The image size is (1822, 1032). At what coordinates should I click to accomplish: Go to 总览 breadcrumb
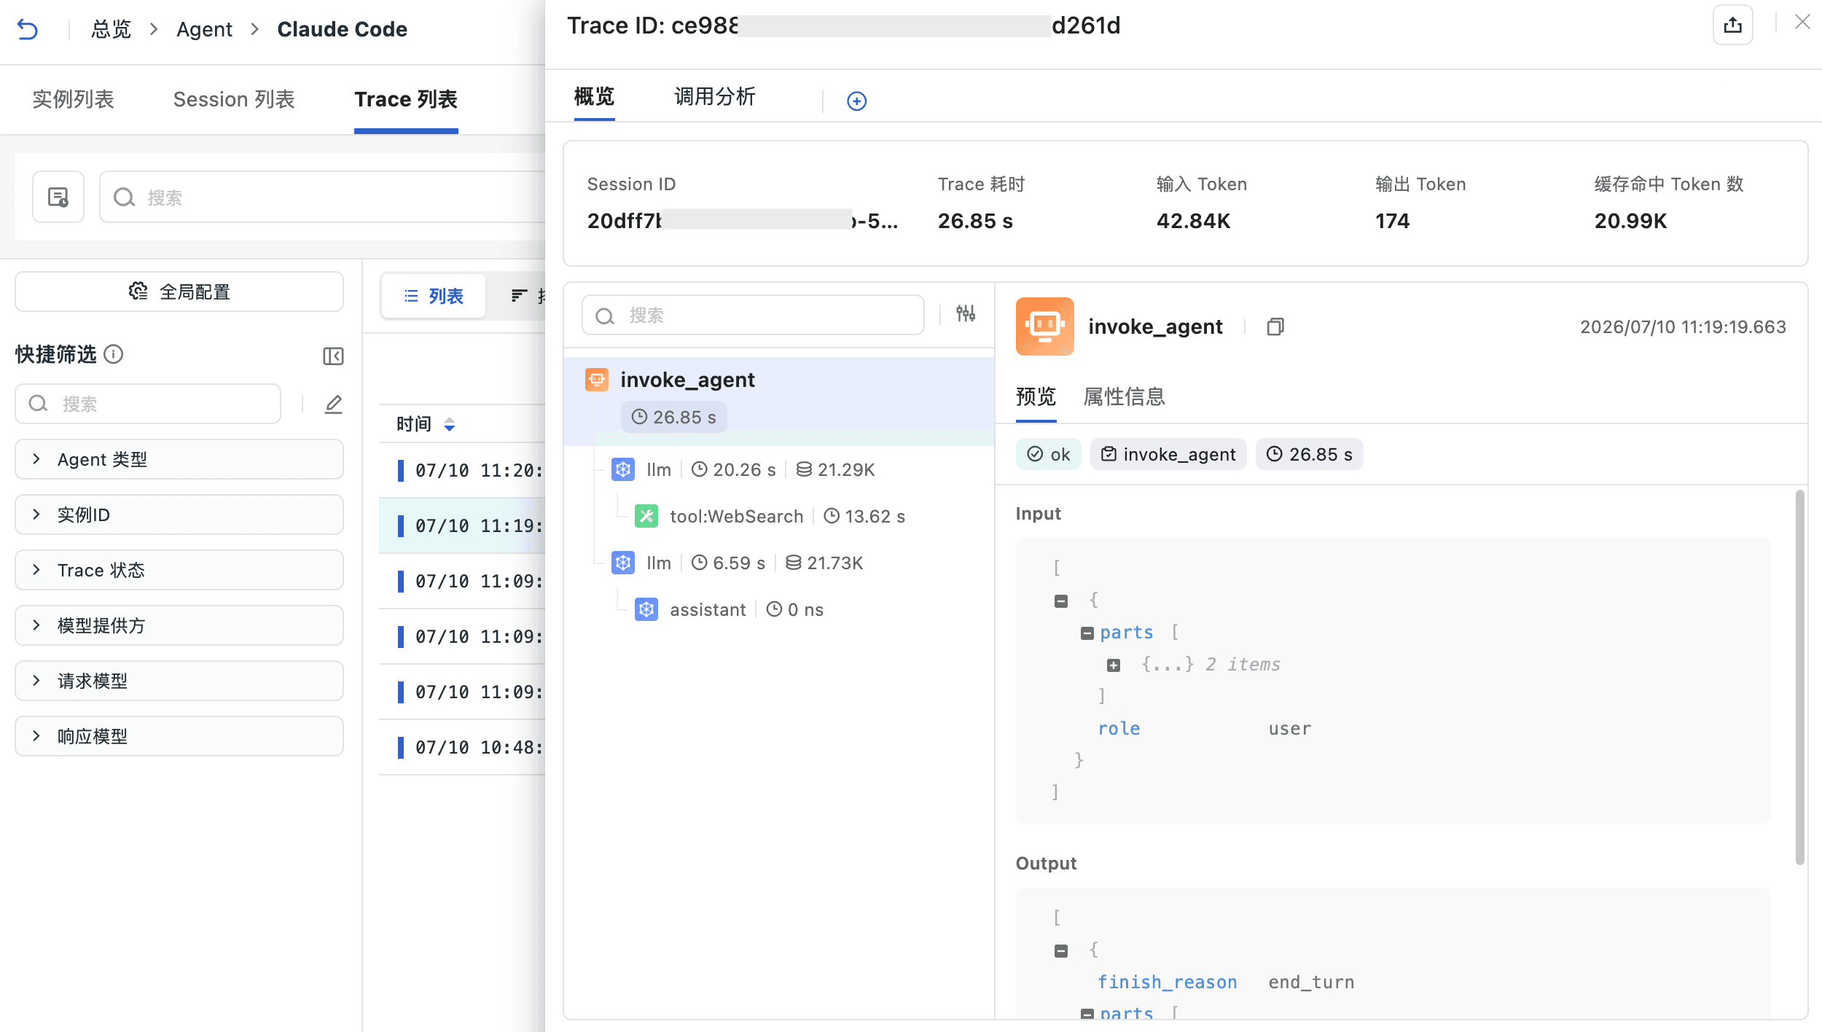pyautogui.click(x=111, y=29)
